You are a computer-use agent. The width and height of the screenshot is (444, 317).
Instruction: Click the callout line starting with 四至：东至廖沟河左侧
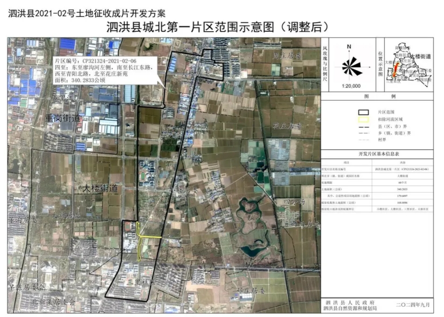tap(104, 67)
